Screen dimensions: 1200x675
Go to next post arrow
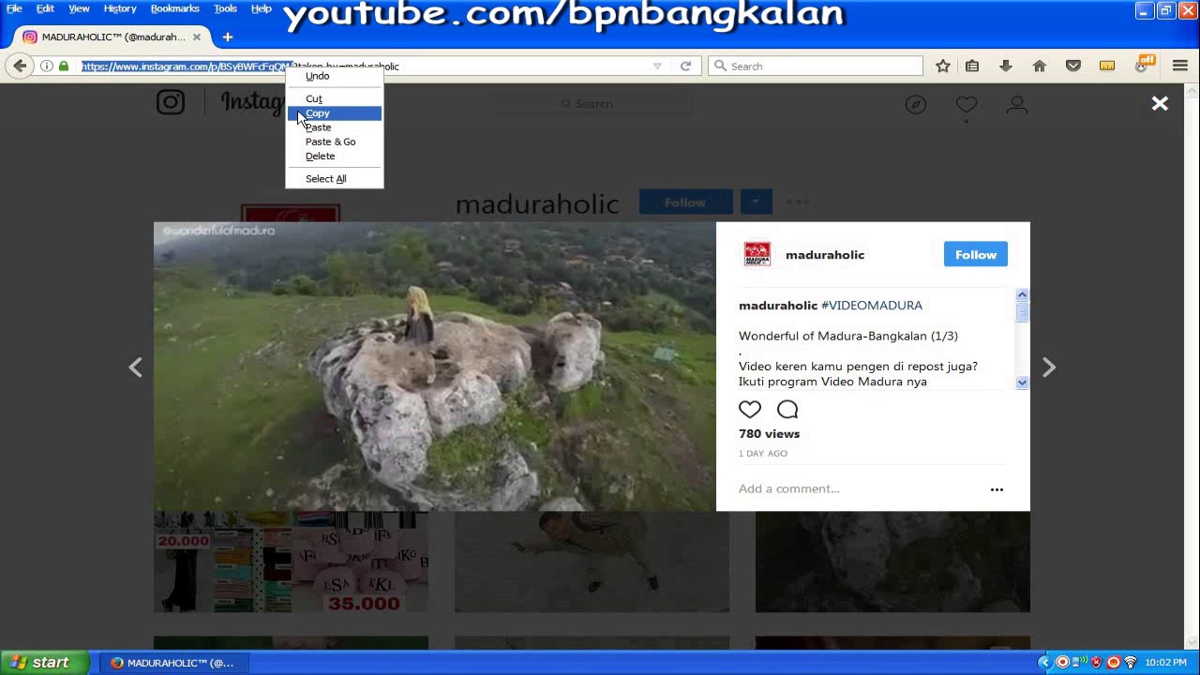(1049, 367)
